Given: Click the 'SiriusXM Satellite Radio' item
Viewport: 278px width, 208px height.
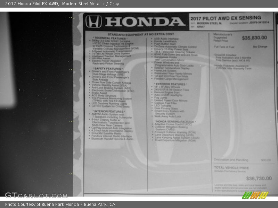Looking at the screenshot, I should coord(106,133).
